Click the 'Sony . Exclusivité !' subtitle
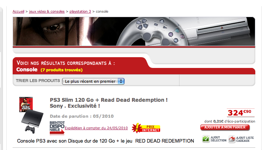 tap(75, 106)
